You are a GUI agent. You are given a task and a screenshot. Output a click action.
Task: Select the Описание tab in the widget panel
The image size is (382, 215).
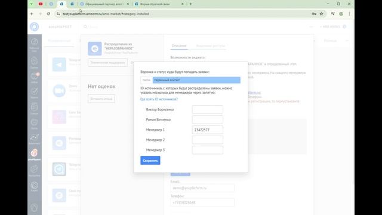[x=179, y=46]
